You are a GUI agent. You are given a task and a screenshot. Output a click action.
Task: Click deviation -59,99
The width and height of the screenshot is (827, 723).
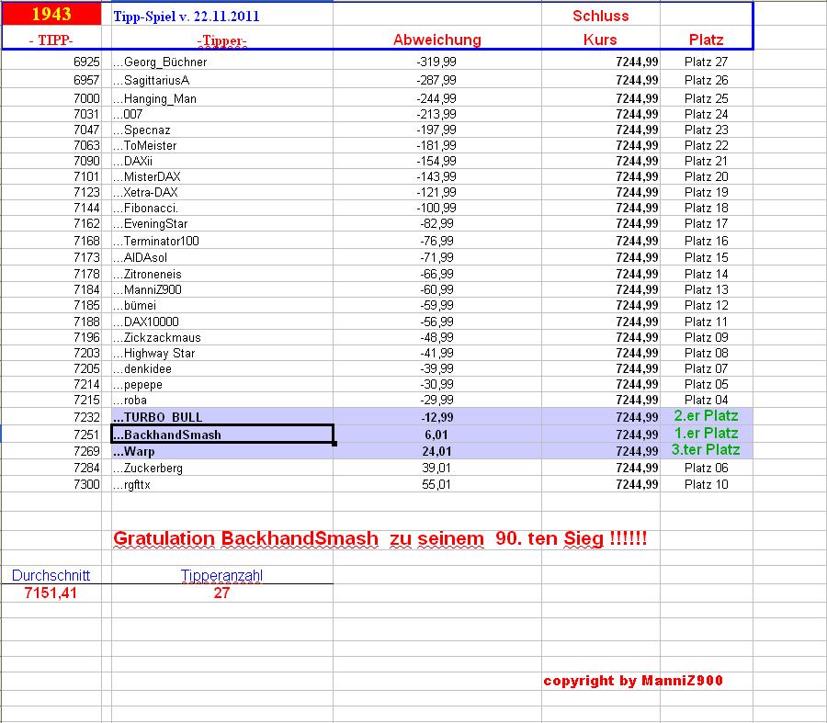pyautogui.click(x=436, y=306)
